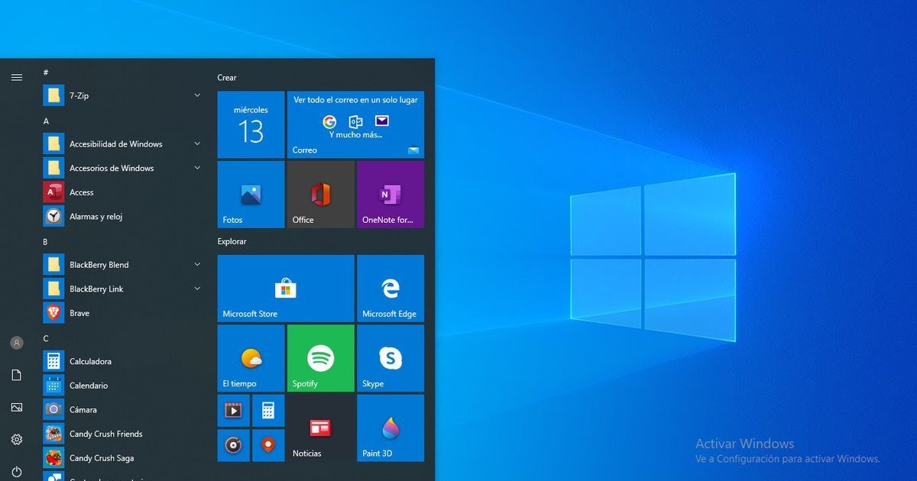This screenshot has height=481, width=917.
Task: Open the Fotos tile
Action: [x=250, y=195]
